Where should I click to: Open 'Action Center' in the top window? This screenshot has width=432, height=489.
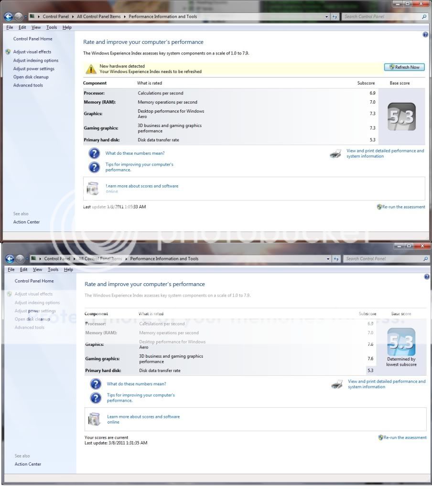tap(27, 222)
